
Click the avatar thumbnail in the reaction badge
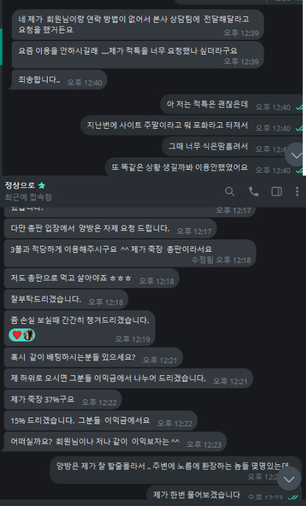[x=29, y=335]
